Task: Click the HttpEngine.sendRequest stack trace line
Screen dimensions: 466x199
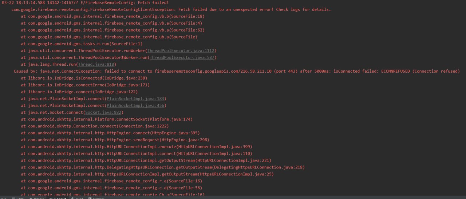Action: (115, 140)
